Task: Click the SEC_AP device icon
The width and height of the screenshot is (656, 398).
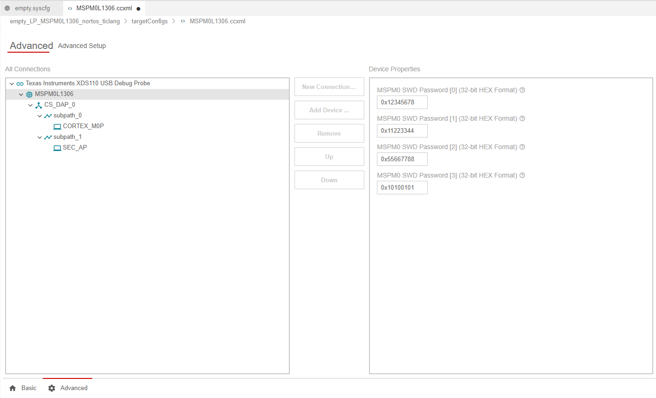Action: (x=57, y=148)
